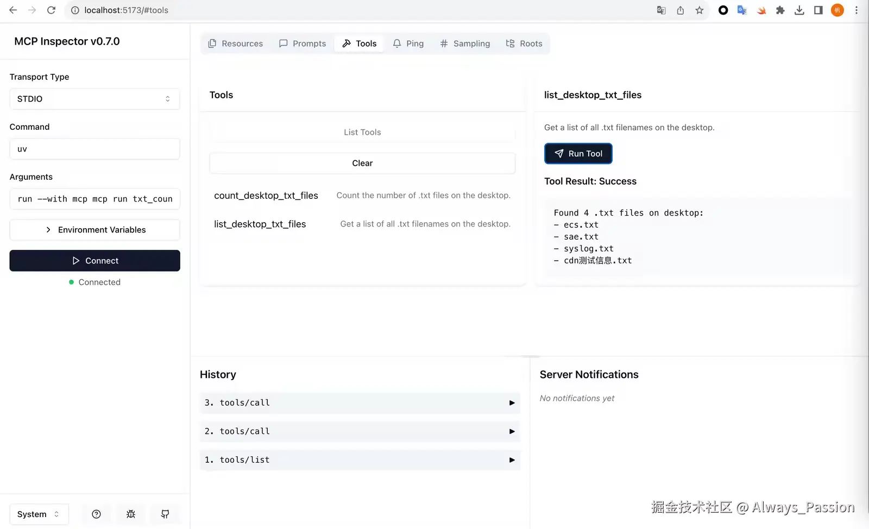Click the bug debugging icon in sidebar

point(131,514)
